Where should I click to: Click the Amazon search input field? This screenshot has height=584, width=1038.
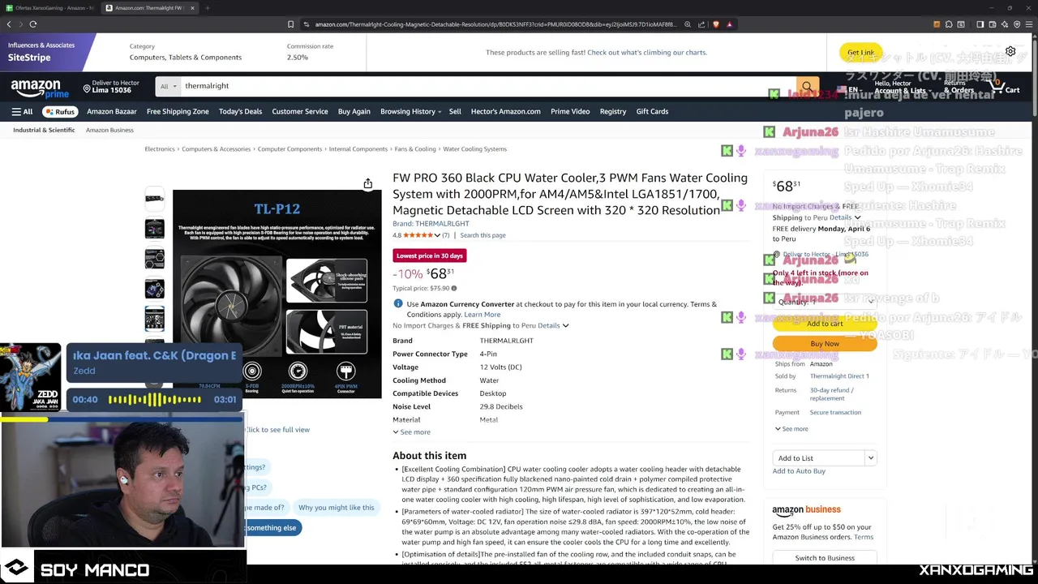[x=487, y=86]
